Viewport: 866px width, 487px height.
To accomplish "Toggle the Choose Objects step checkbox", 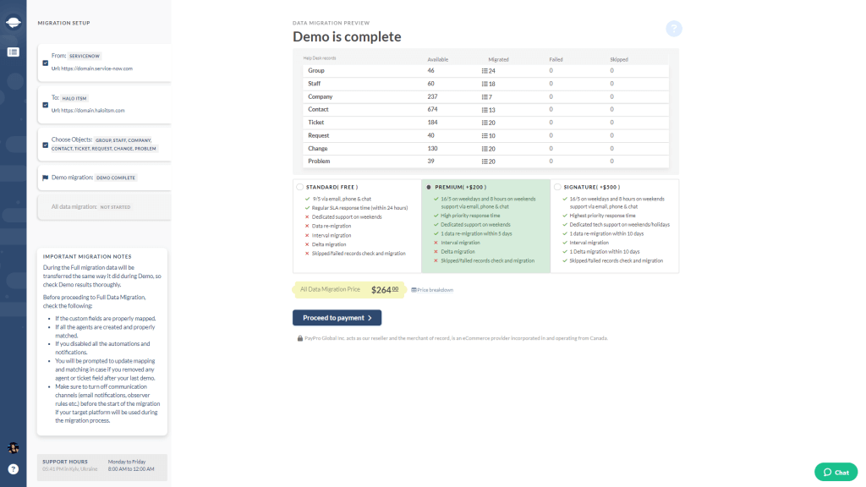I will click(46, 145).
